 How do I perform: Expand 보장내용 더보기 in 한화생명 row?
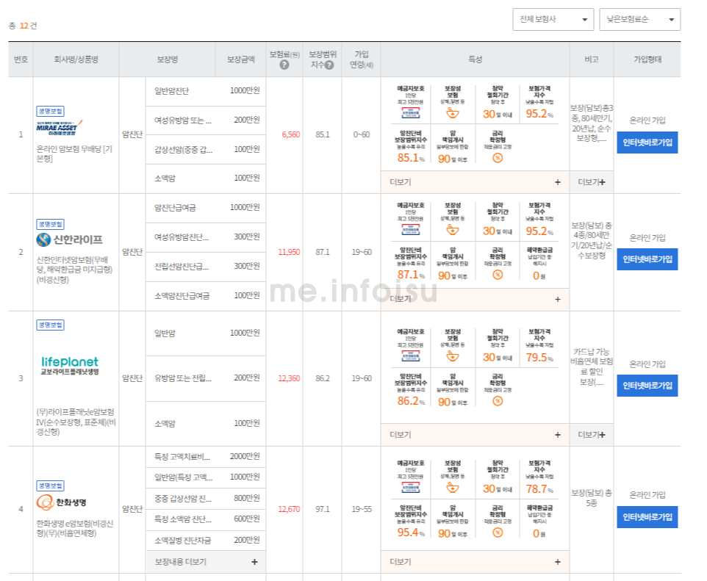(206, 562)
